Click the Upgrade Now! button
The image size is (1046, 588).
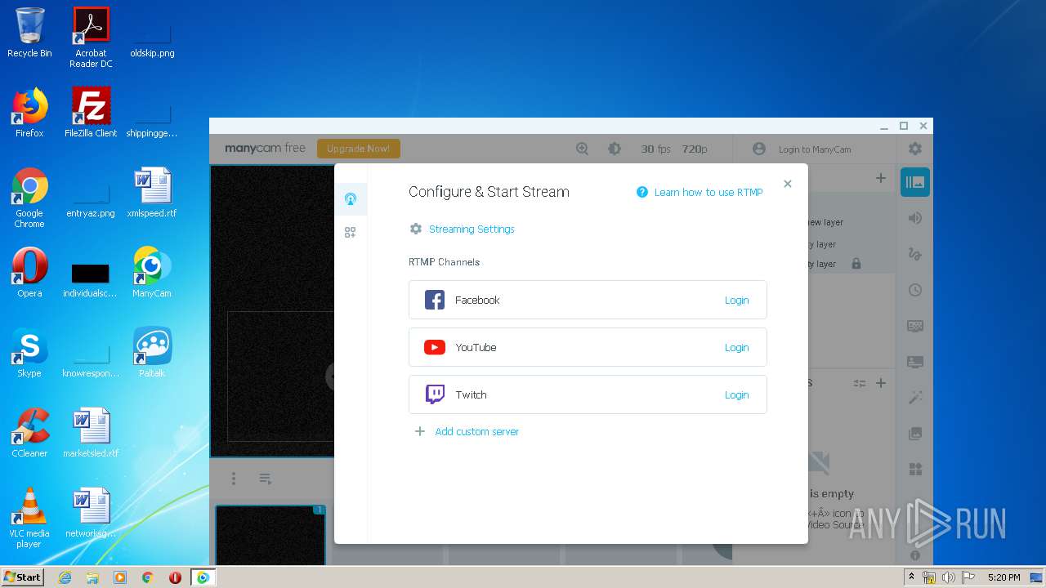[x=359, y=149]
